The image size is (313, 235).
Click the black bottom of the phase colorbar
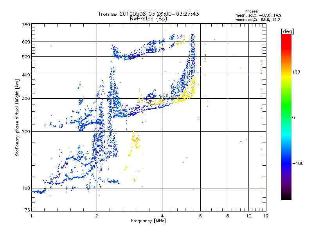point(286,197)
